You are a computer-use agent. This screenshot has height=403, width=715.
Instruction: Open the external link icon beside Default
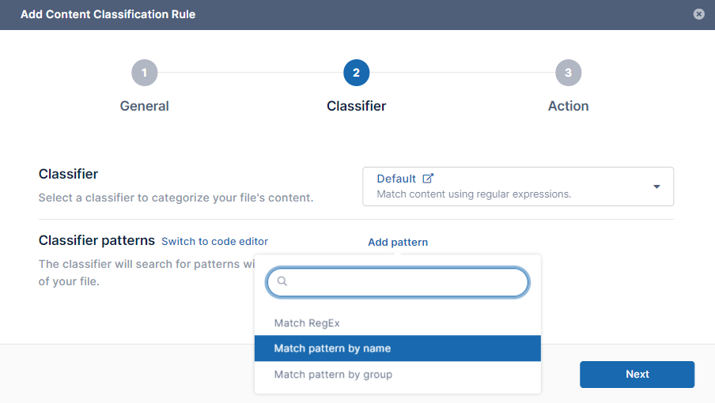pyautogui.click(x=428, y=179)
